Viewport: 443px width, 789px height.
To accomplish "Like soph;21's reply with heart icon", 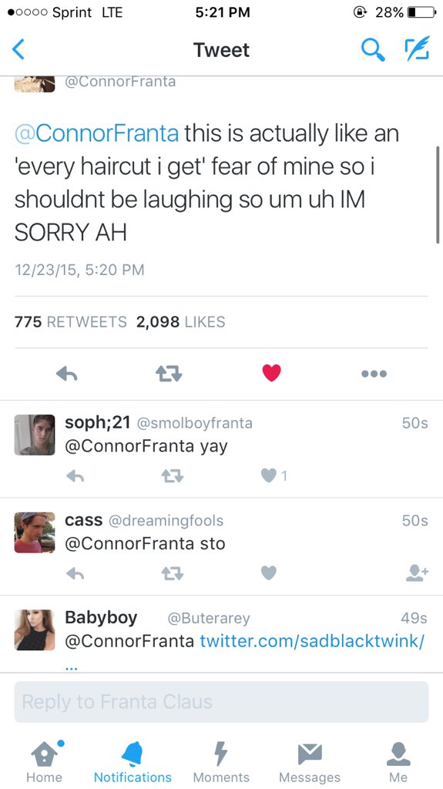I will pyautogui.click(x=269, y=475).
